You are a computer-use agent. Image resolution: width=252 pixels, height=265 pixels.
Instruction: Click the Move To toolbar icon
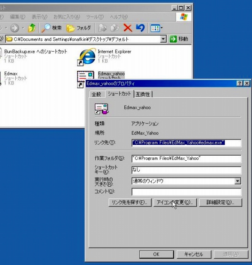102,28
